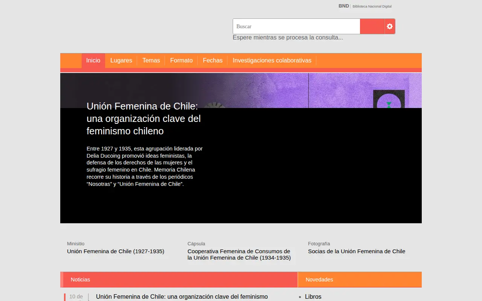This screenshot has width=482, height=301.
Task: Open minisitio Unión Femenina de Chile (1927-1935)
Action: pyautogui.click(x=116, y=251)
